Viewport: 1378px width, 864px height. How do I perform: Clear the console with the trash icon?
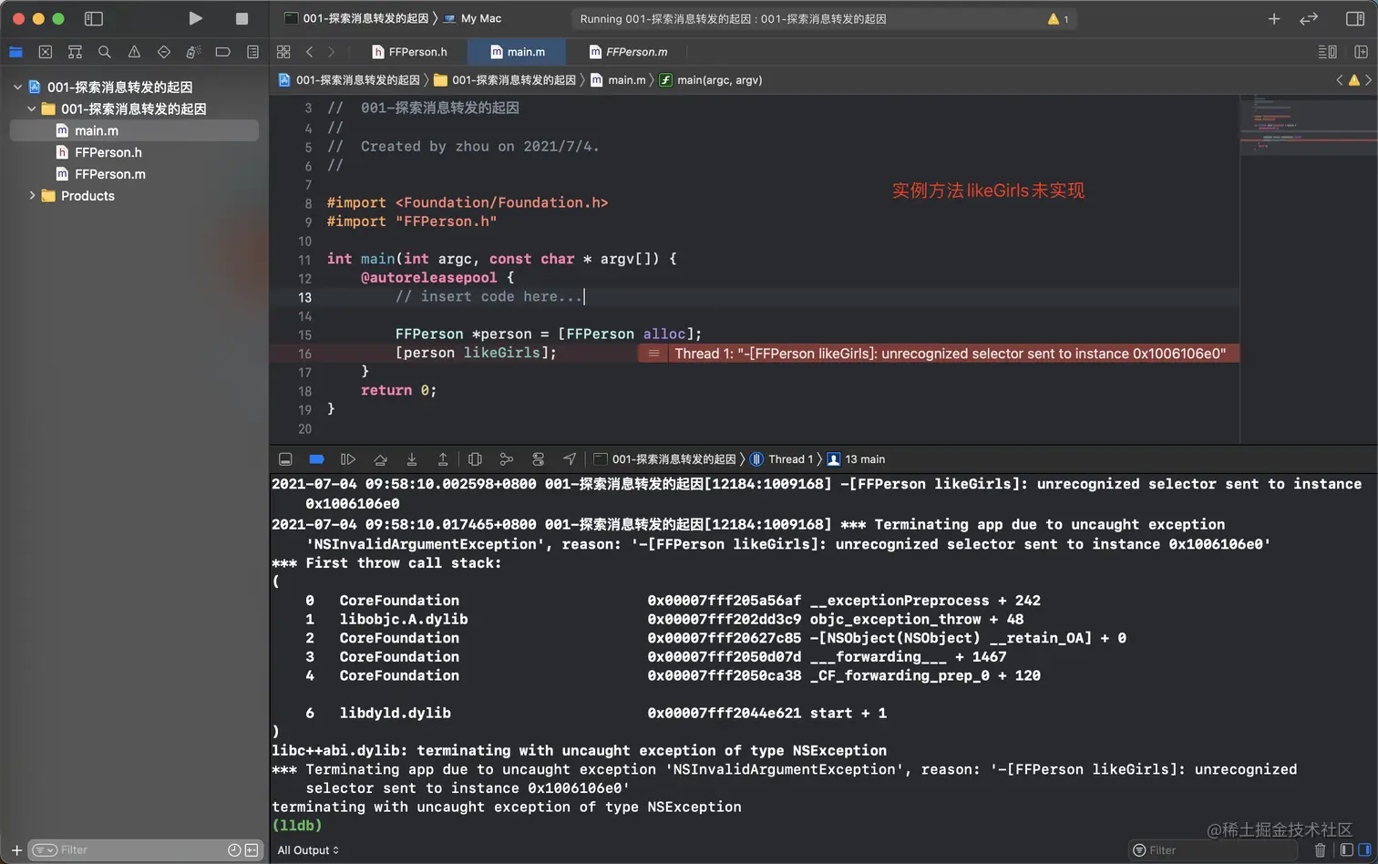[1320, 850]
